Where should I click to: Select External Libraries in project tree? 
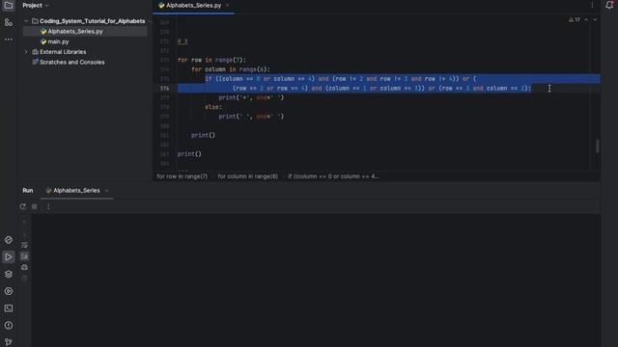59,52
